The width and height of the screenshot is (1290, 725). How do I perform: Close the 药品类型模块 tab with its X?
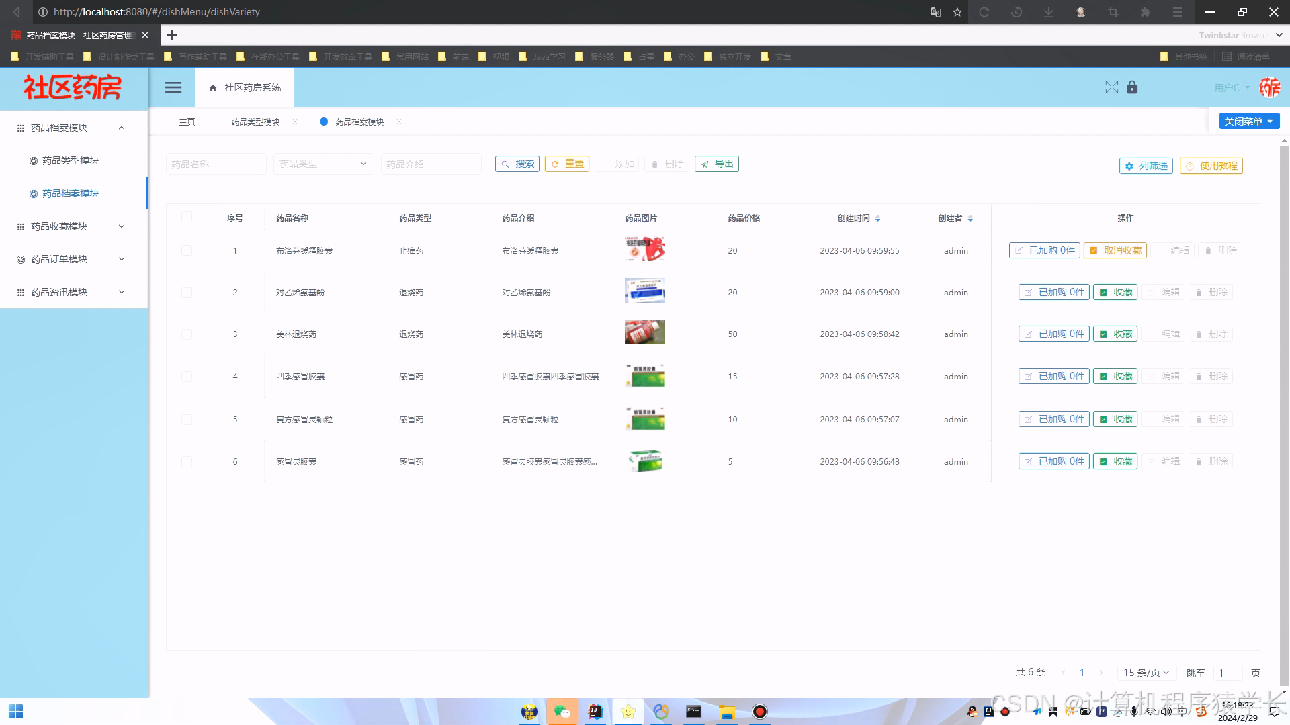click(x=295, y=122)
